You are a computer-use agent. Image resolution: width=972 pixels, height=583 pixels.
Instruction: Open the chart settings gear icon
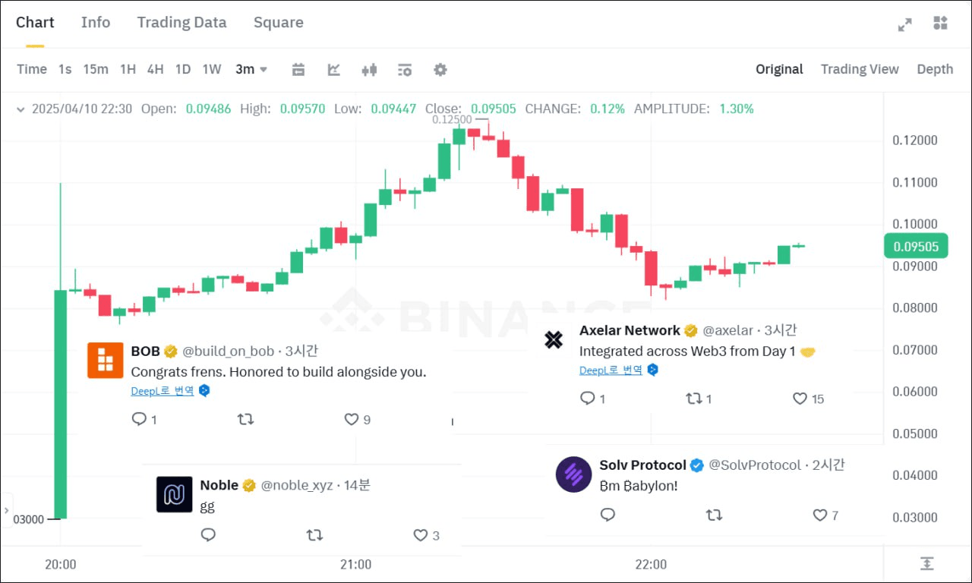[x=440, y=70]
